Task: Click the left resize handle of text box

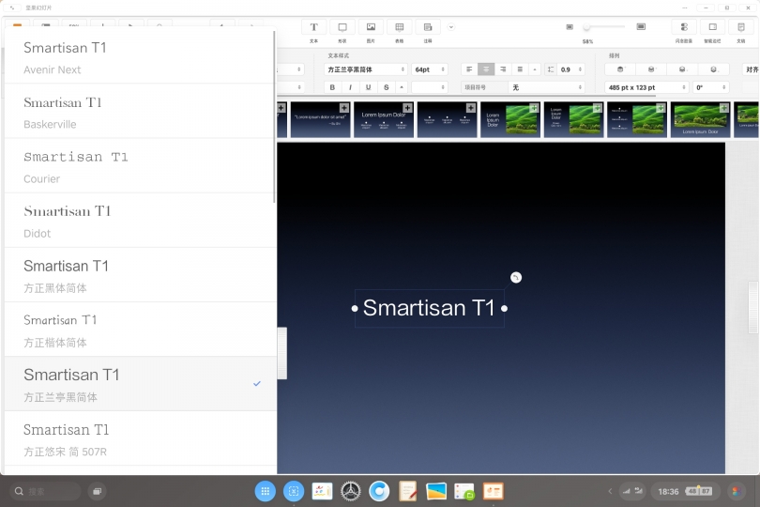Action: (355, 309)
